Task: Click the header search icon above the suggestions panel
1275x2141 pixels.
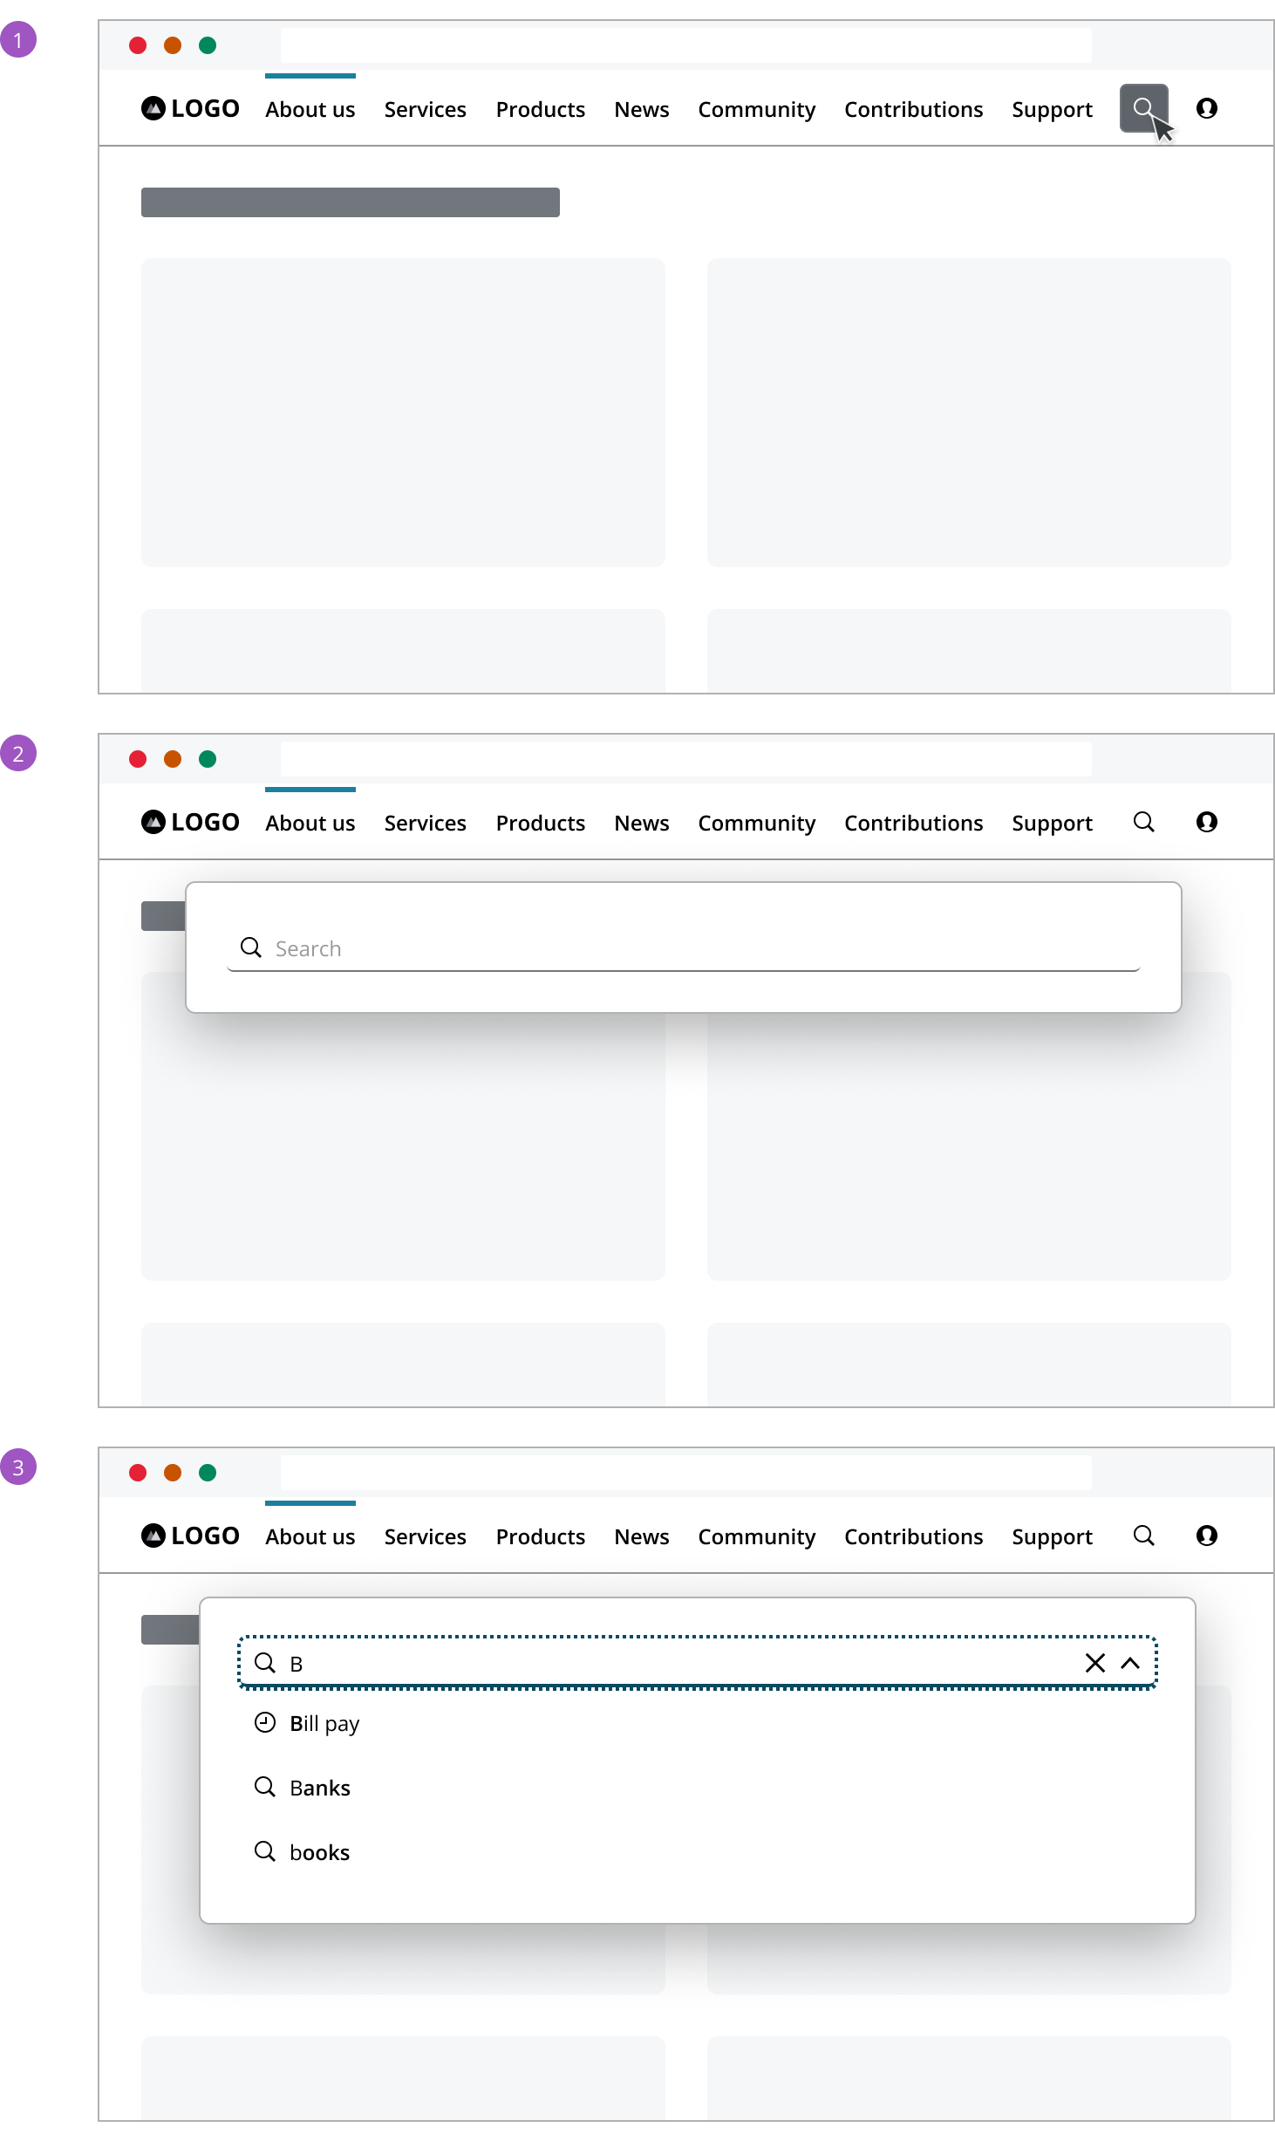Action: pos(1143,1536)
